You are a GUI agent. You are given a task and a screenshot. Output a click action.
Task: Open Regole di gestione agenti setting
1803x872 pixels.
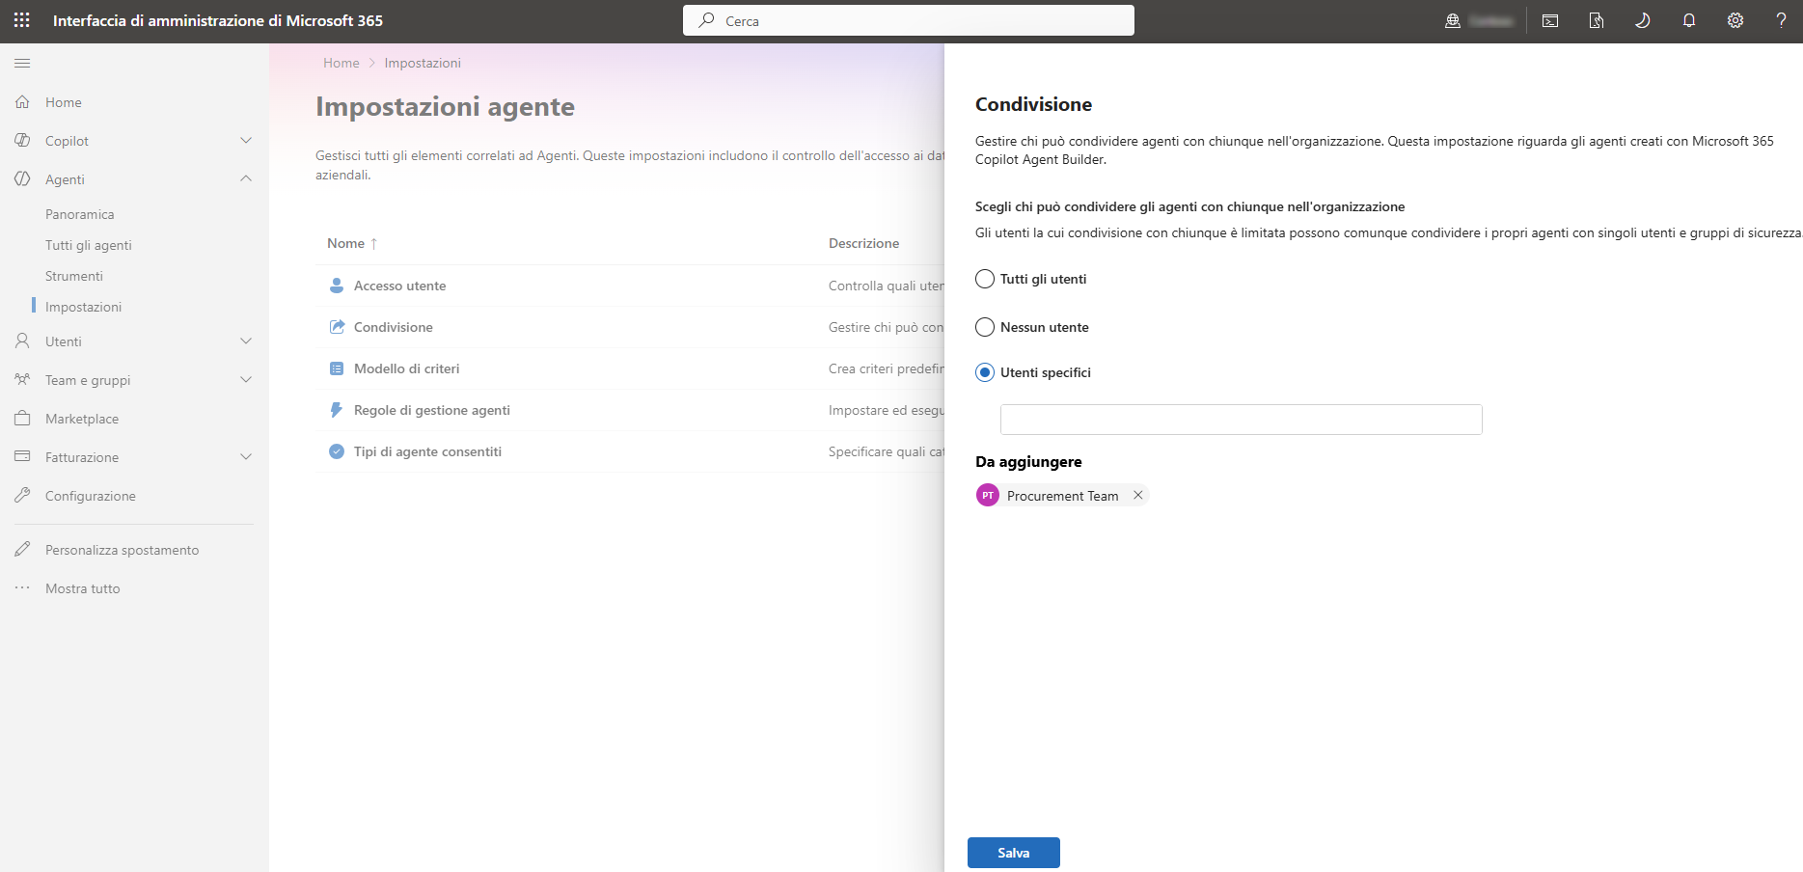pyautogui.click(x=432, y=410)
